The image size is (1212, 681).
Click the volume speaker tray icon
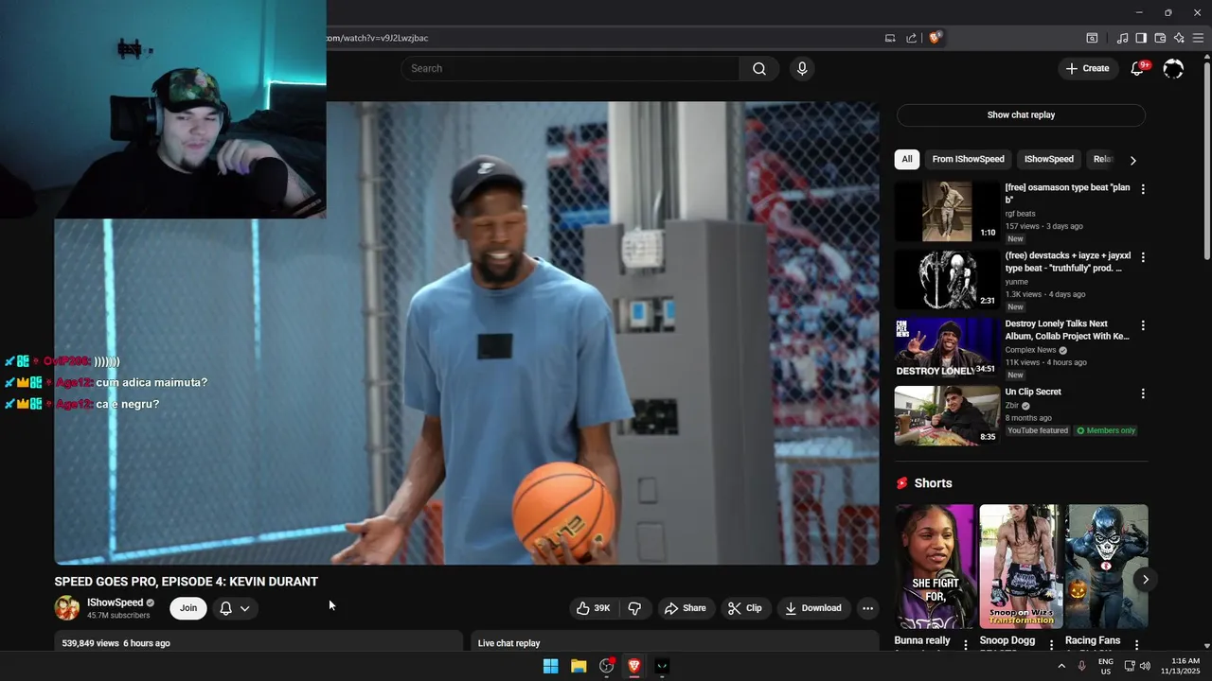coord(1145,666)
